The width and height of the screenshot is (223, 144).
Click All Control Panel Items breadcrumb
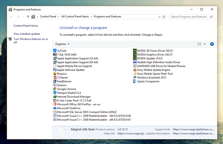(75, 16)
